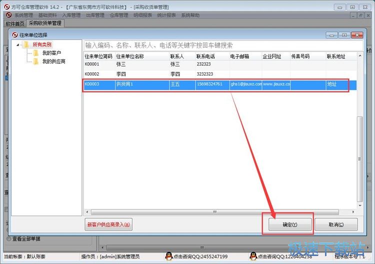Sort by 联系人 column header
Viewport: 375px width, 264px height.
pyautogui.click(x=182, y=56)
